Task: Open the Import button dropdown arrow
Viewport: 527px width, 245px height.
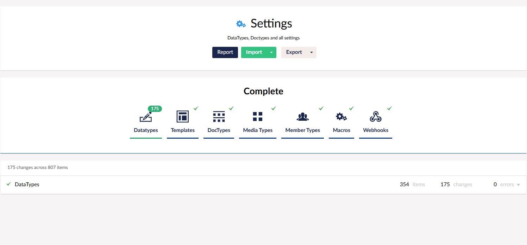Action: pos(271,52)
